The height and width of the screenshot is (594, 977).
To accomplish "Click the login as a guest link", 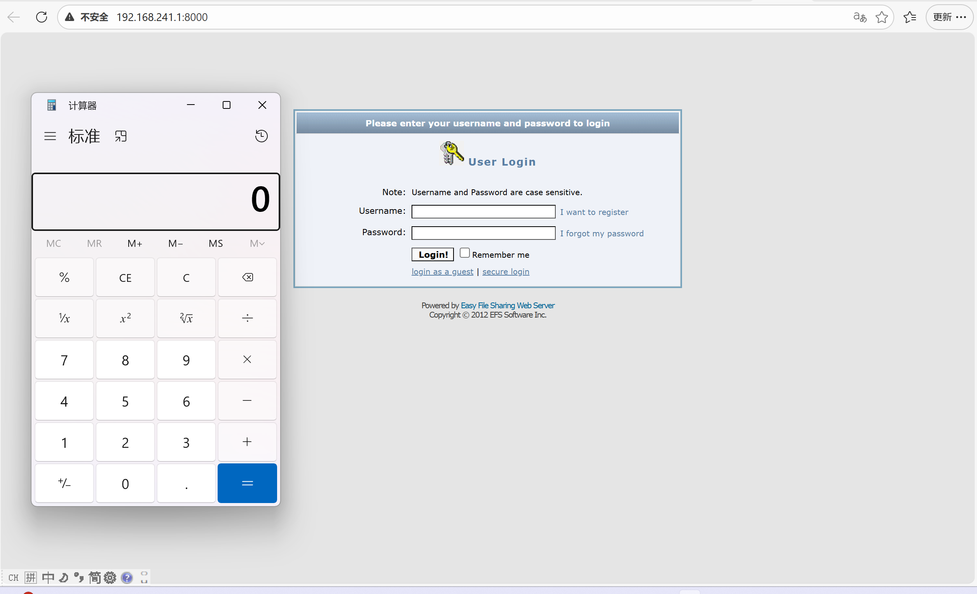I will coord(442,272).
